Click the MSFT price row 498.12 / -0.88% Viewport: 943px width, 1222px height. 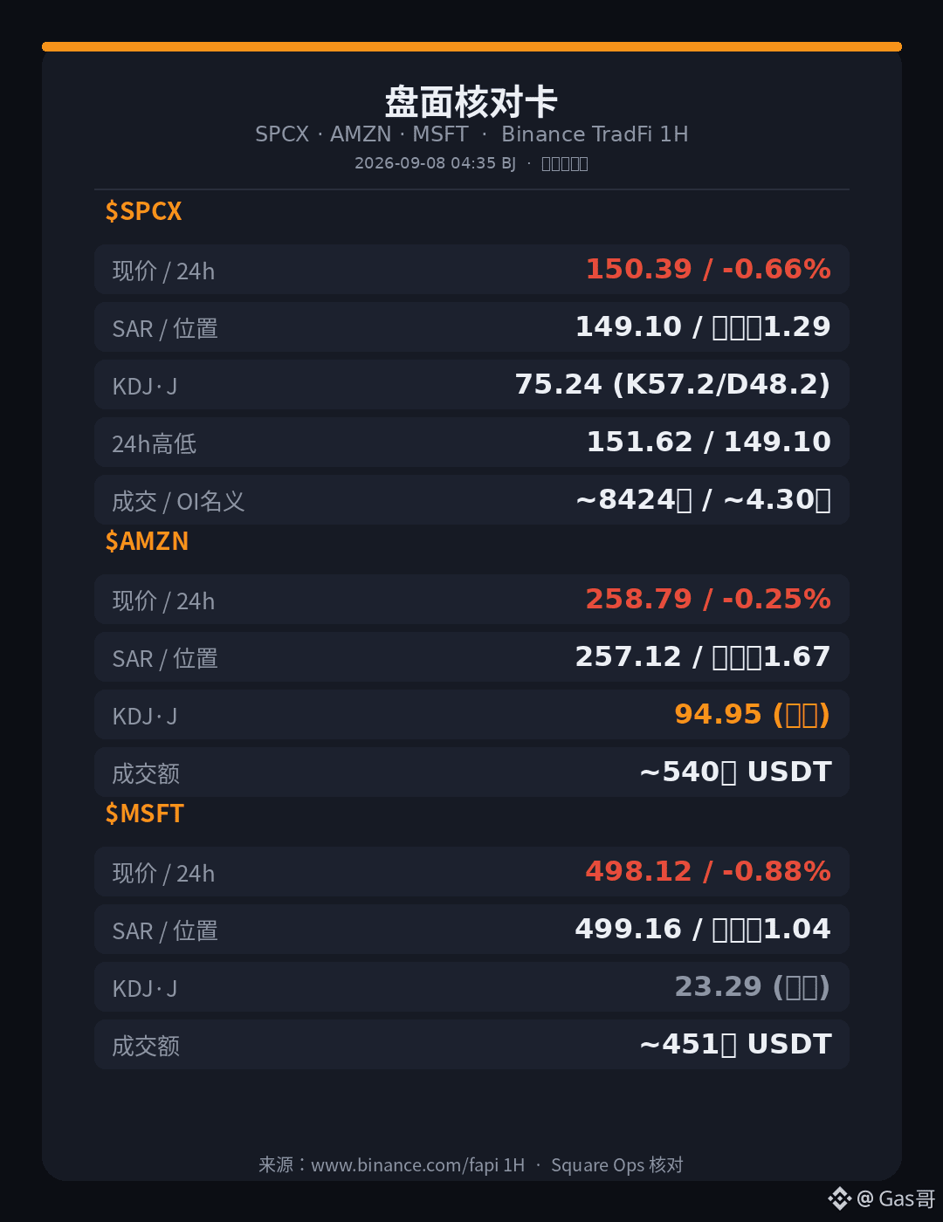[471, 872]
